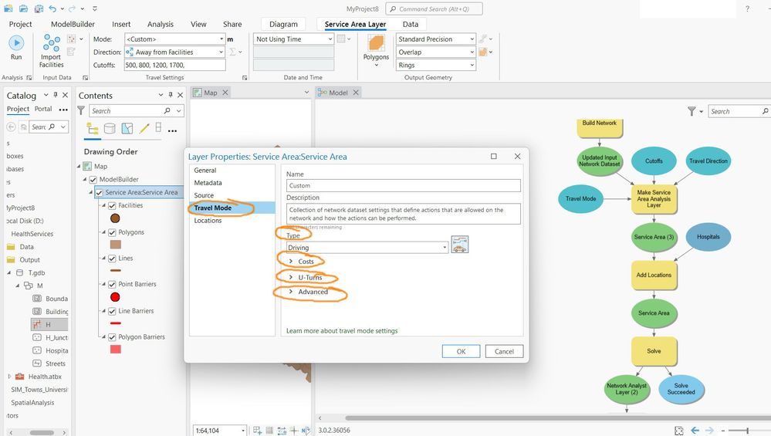Toggle the Map ModelBuilder group layer checkbox
This screenshot has width=771, height=436.
click(x=93, y=179)
